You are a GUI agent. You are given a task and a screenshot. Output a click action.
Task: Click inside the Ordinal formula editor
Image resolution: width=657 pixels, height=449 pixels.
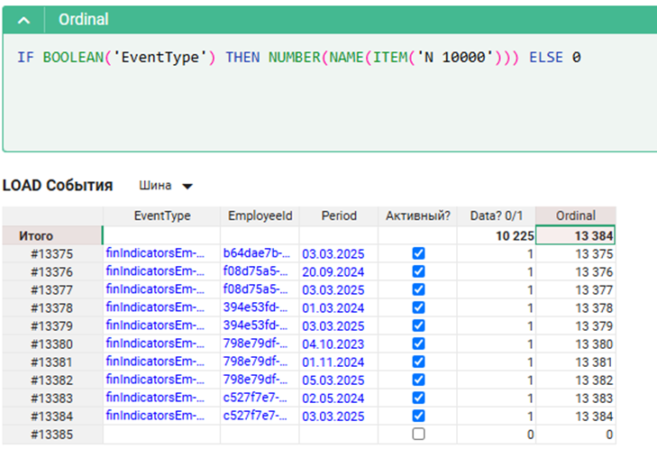(x=330, y=92)
